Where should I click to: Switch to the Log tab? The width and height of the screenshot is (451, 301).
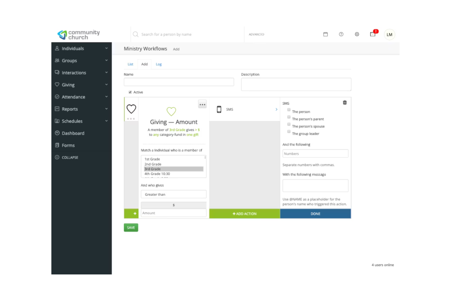point(158,64)
